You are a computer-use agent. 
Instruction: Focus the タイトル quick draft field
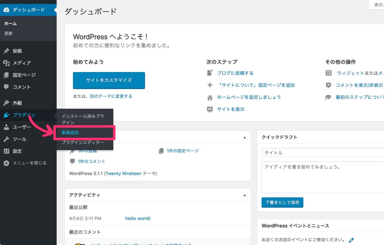(323, 152)
